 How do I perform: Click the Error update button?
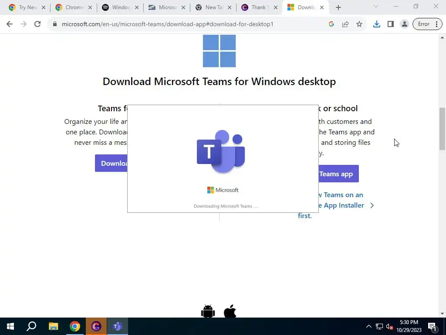pyautogui.click(x=427, y=24)
